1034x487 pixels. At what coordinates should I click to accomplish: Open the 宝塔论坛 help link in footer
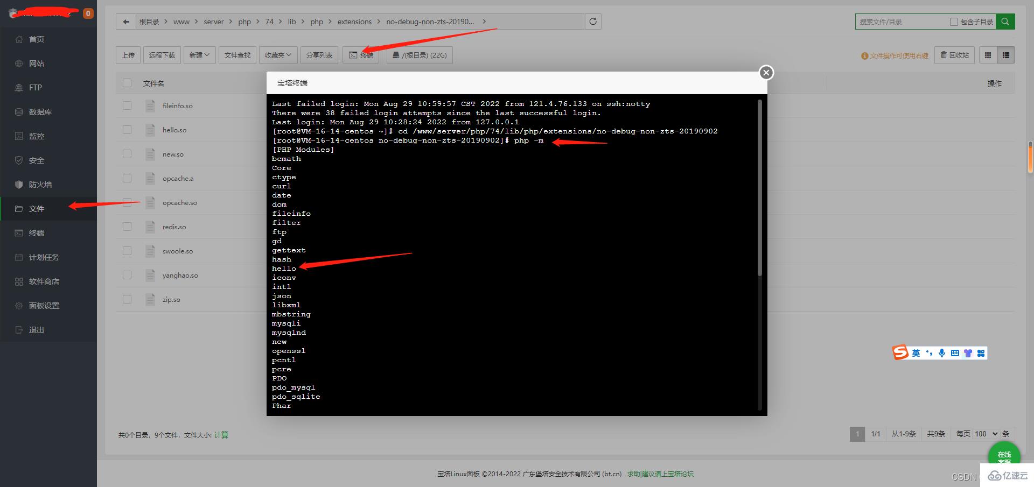[x=660, y=474]
